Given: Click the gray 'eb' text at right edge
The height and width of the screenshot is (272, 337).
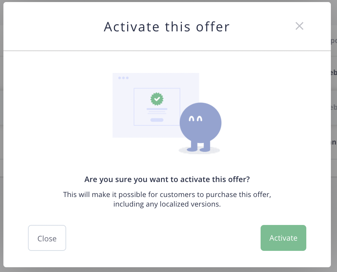Looking at the screenshot, I should click(334, 107).
